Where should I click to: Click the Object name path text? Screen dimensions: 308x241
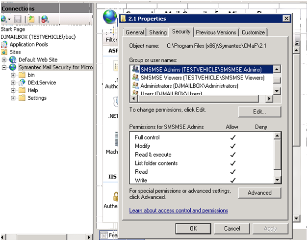(x=216, y=46)
